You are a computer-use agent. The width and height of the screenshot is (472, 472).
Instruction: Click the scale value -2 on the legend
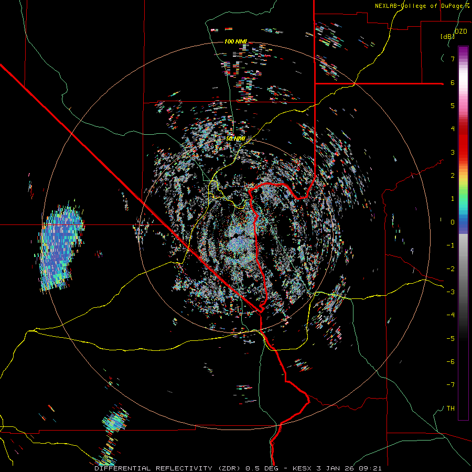450,269
